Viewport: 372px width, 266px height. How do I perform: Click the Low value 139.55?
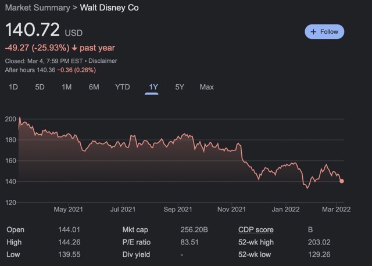coord(69,254)
